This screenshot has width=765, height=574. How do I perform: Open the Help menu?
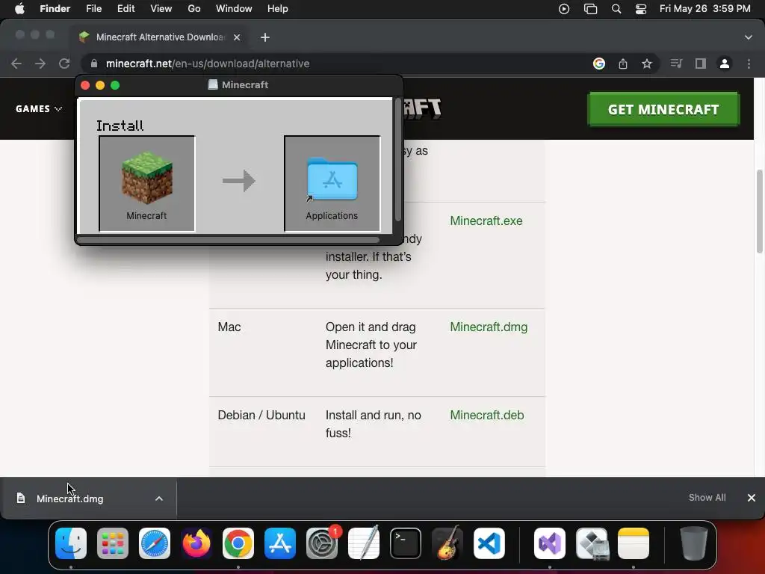click(x=278, y=9)
